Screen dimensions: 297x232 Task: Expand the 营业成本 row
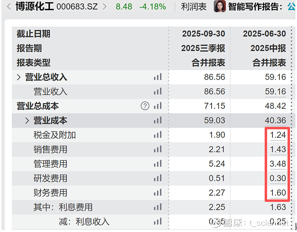27,120
